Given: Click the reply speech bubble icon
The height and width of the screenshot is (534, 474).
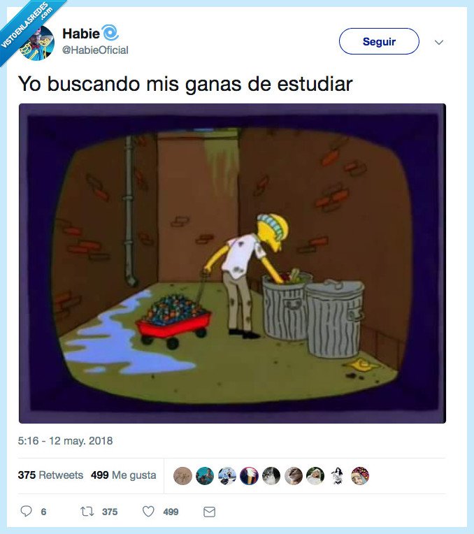Looking at the screenshot, I should (x=27, y=511).
